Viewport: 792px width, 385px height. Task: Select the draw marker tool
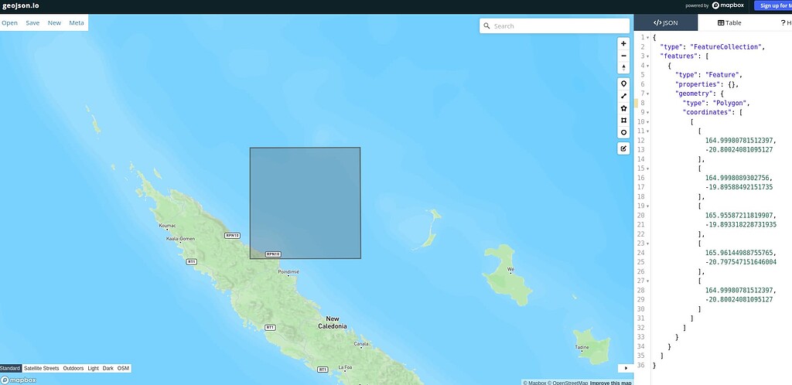point(623,83)
